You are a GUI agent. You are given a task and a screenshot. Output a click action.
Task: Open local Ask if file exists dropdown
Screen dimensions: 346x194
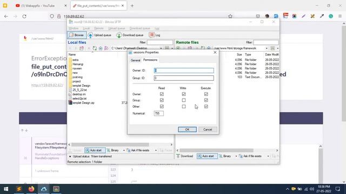[x=156, y=150]
